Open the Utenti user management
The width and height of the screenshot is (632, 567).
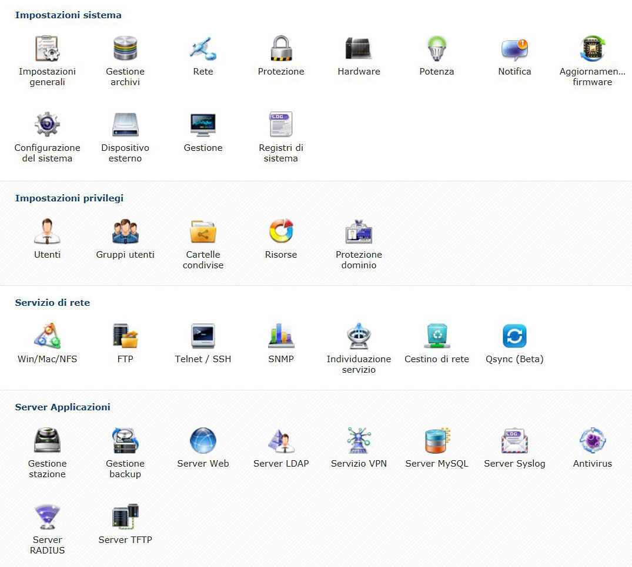click(47, 232)
